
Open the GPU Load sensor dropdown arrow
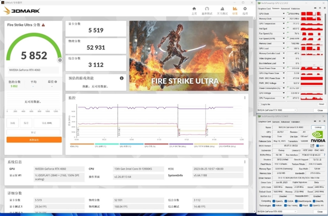coord(284,48)
